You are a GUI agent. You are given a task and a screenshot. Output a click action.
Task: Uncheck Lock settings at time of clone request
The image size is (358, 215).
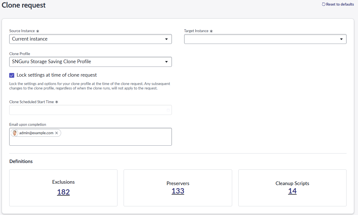click(x=12, y=75)
